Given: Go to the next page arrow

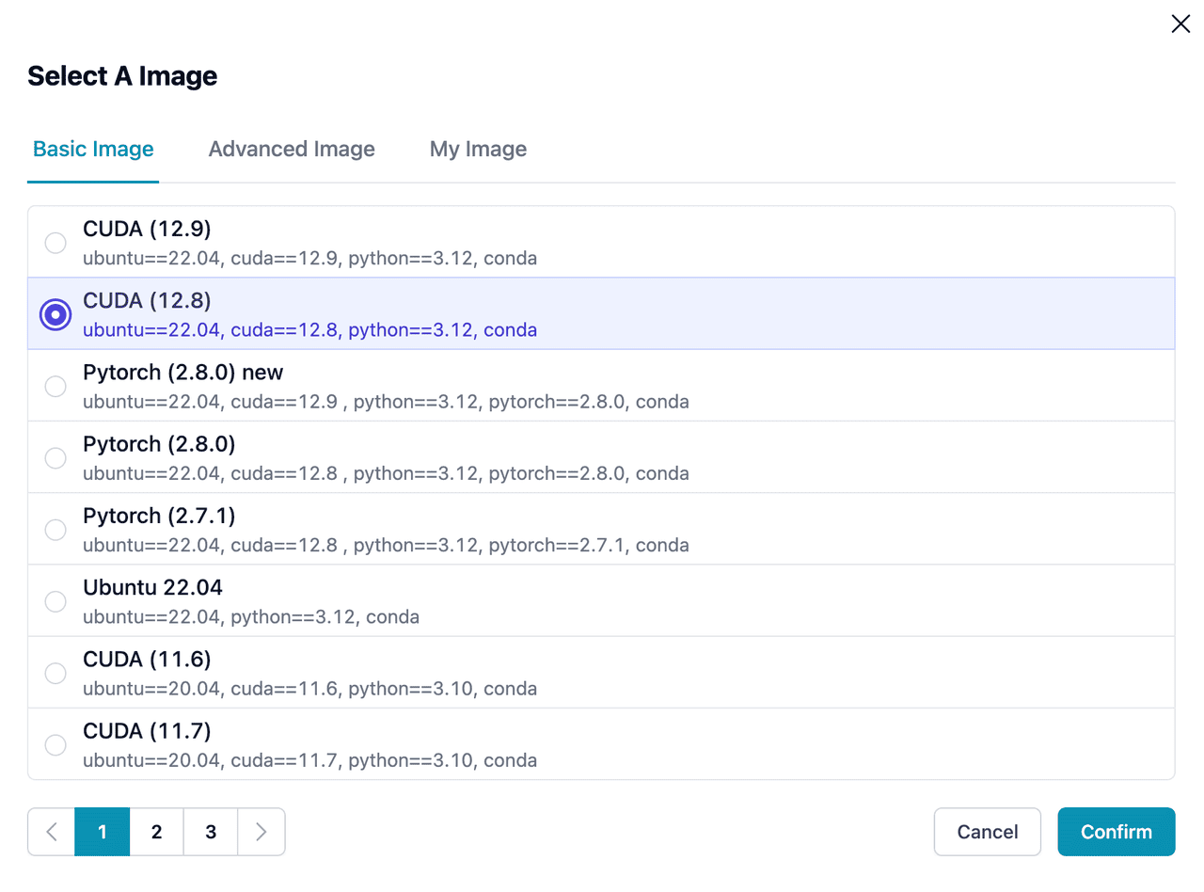Looking at the screenshot, I should 261,832.
